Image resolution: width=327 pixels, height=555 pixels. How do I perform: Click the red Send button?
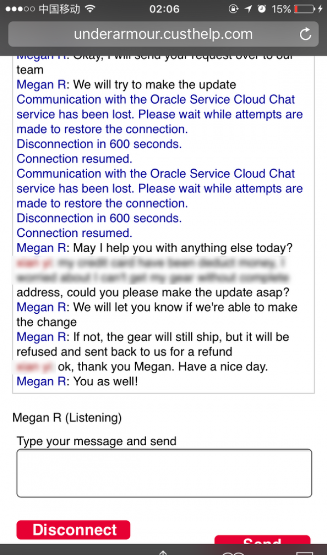[x=263, y=540]
